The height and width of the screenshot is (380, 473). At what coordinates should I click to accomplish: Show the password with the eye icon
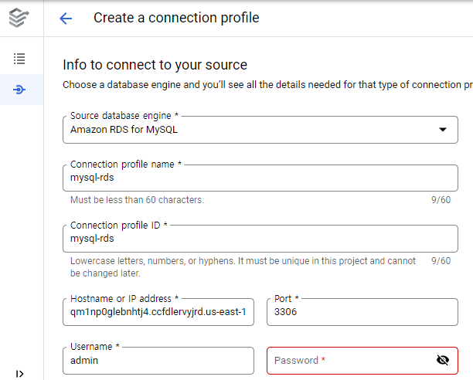click(443, 360)
